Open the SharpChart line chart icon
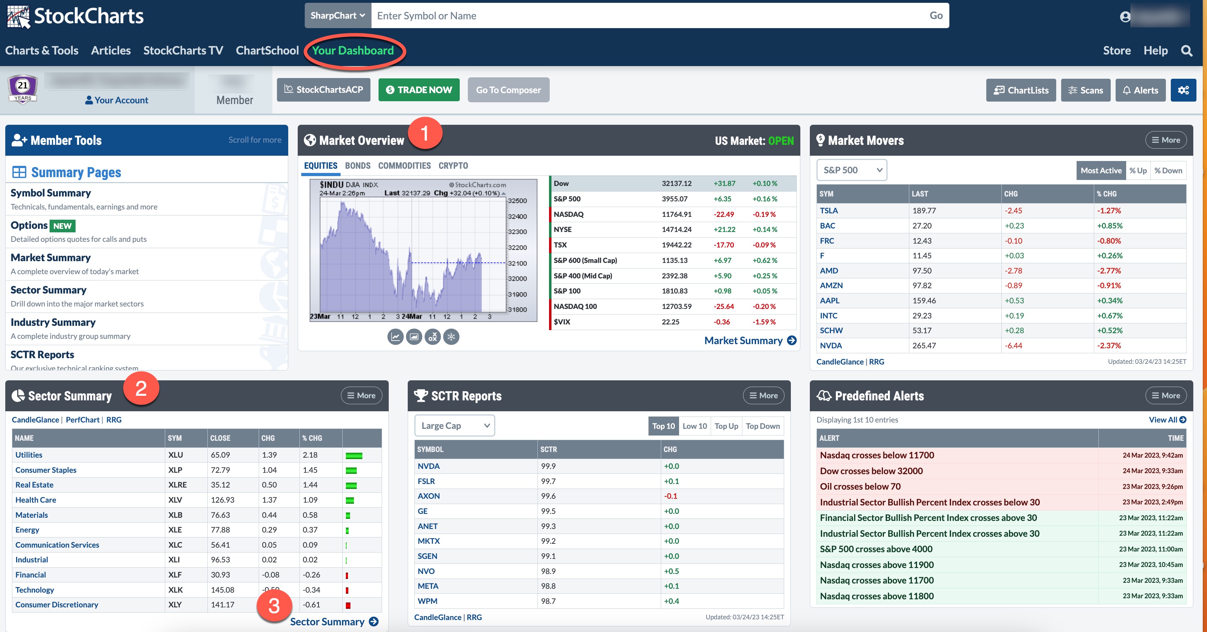Image resolution: width=1207 pixels, height=632 pixels. point(395,336)
